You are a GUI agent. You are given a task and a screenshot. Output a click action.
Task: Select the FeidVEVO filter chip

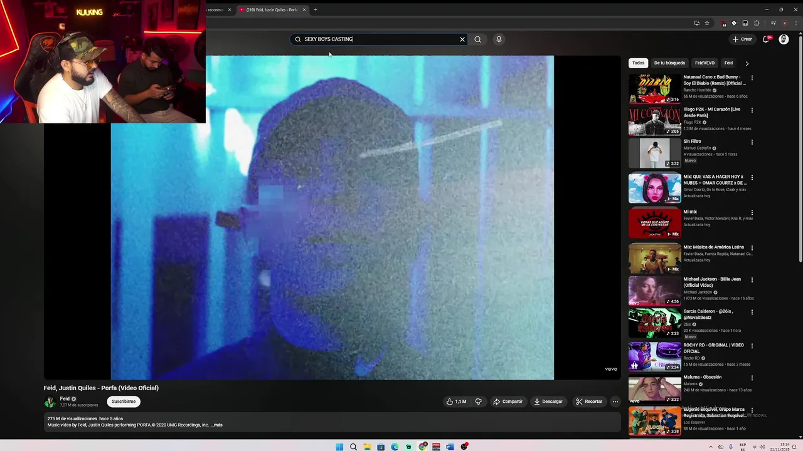705,63
